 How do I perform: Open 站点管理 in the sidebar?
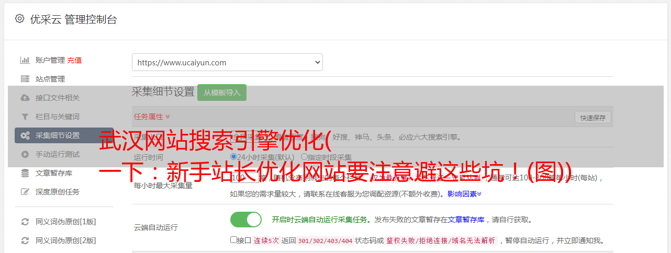point(50,79)
